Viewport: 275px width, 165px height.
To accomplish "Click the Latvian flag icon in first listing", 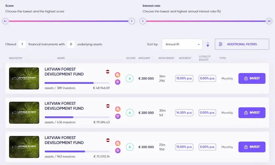I will (108, 72).
